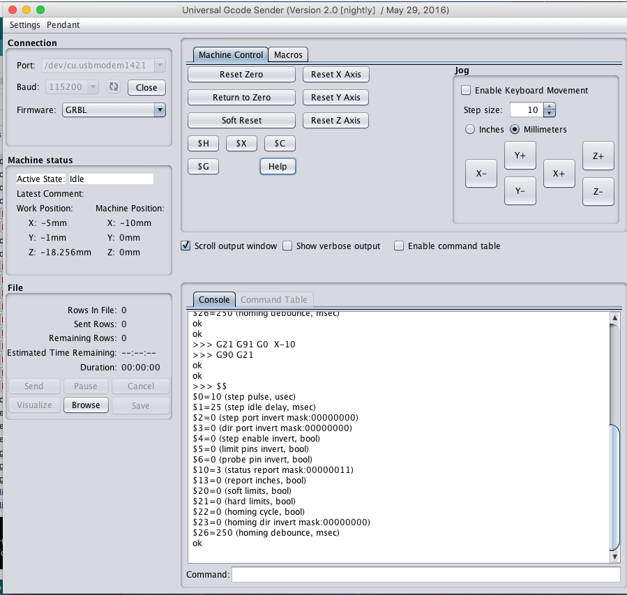Viewport: 627px width, 595px height.
Task: Click console scrollbar down arrow
Action: (x=614, y=557)
